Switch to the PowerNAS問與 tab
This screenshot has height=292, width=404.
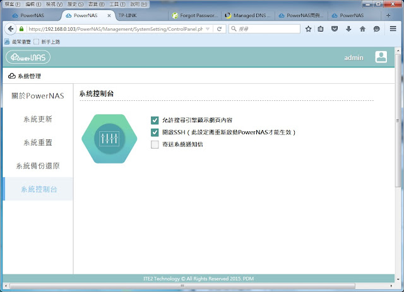point(302,15)
